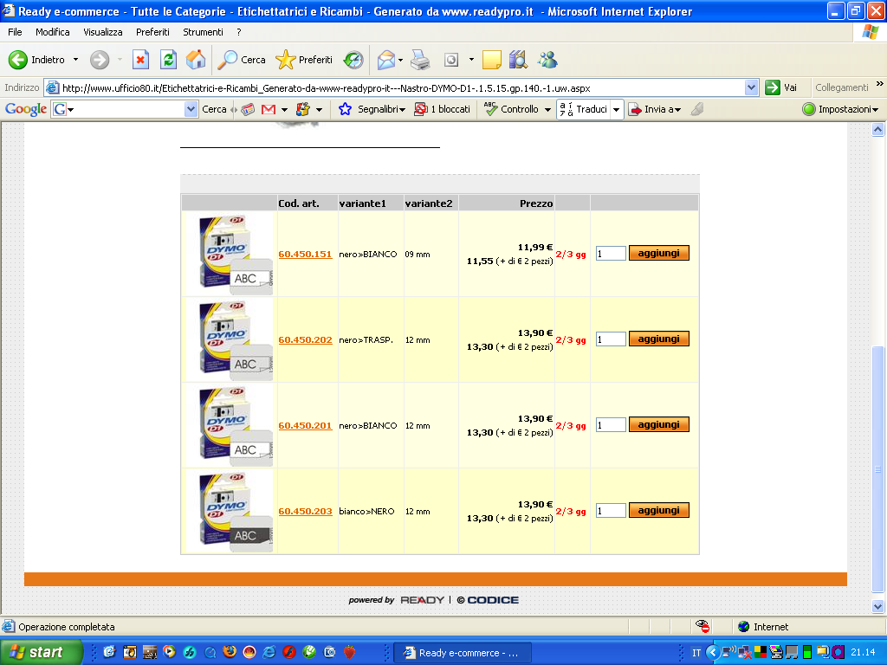Screen dimensions: 887x665
Task: Open browsing history clock icon
Action: (353, 60)
